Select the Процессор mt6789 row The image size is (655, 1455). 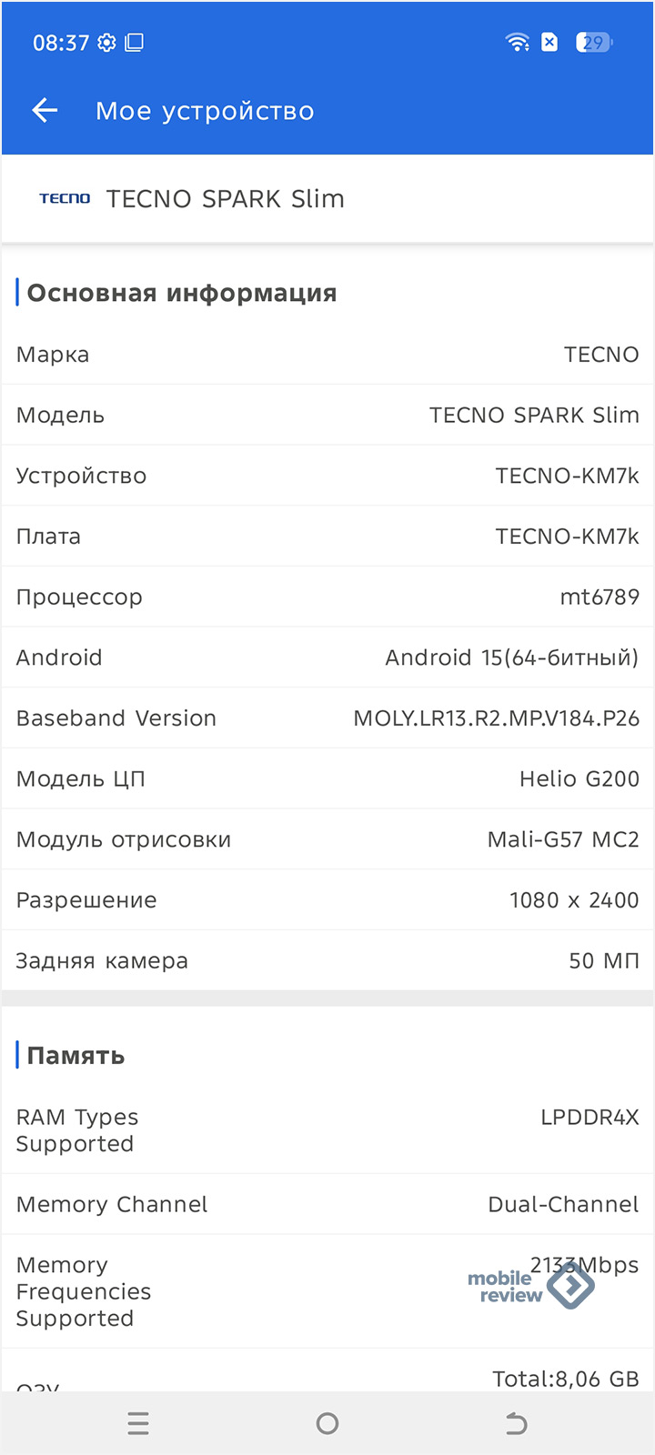click(x=327, y=597)
